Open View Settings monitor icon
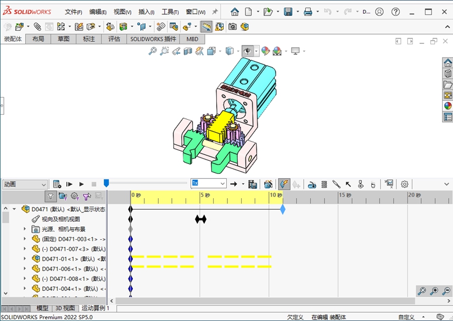 click(295, 51)
